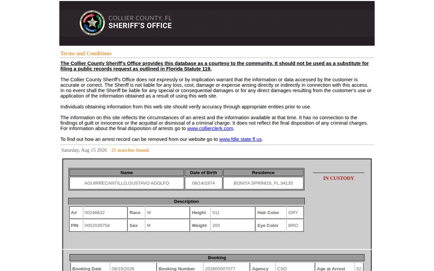Click the Age at Arrest value 52
The width and height of the screenshot is (434, 271).
coord(359,269)
